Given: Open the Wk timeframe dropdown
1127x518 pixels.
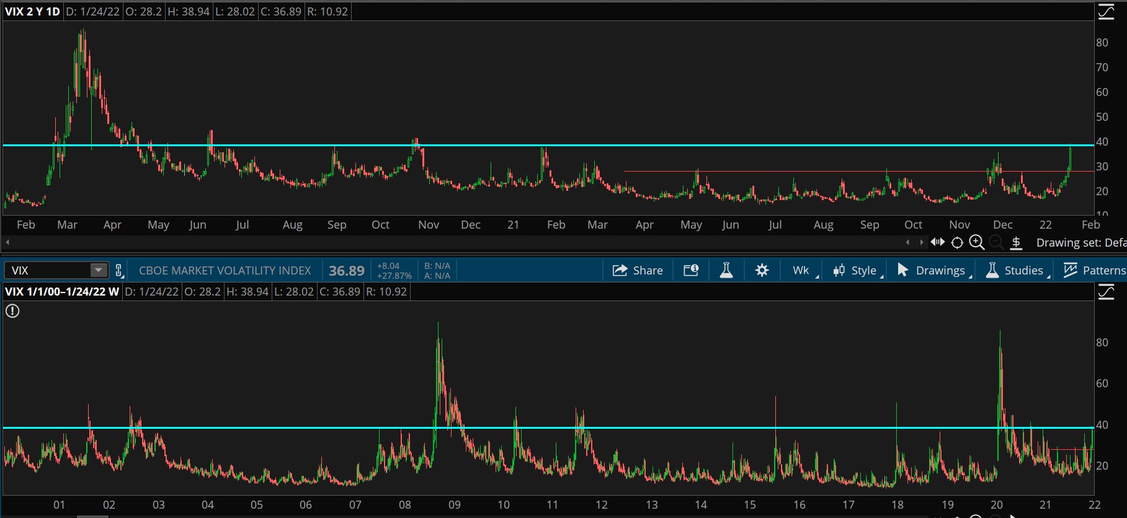Looking at the screenshot, I should (804, 270).
